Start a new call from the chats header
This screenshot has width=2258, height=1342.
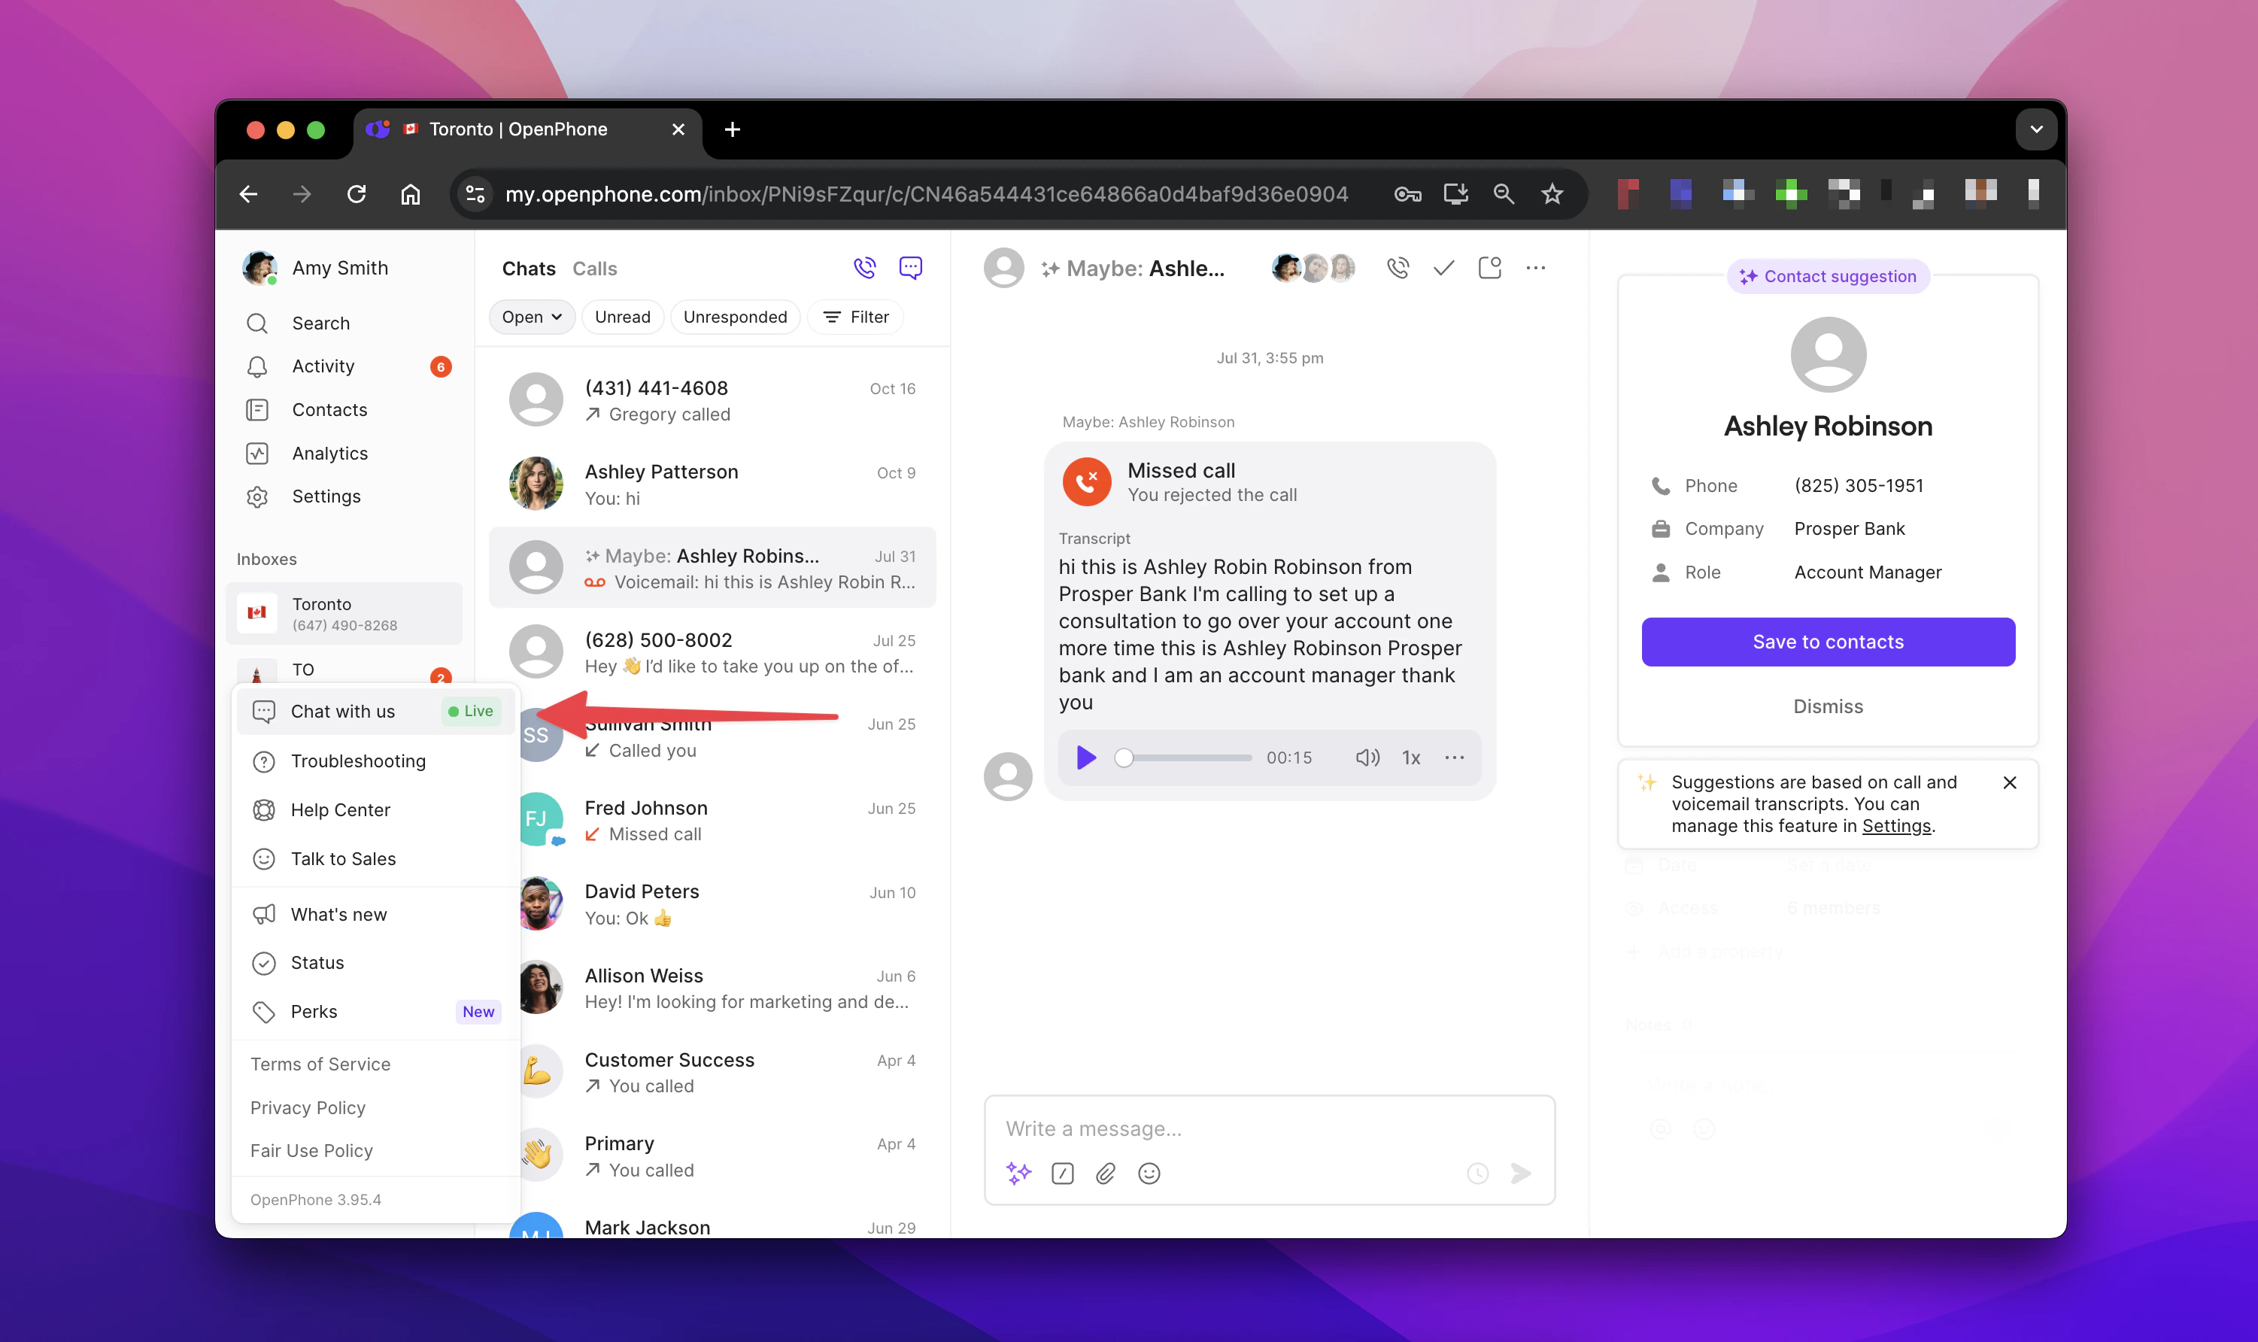tap(863, 268)
